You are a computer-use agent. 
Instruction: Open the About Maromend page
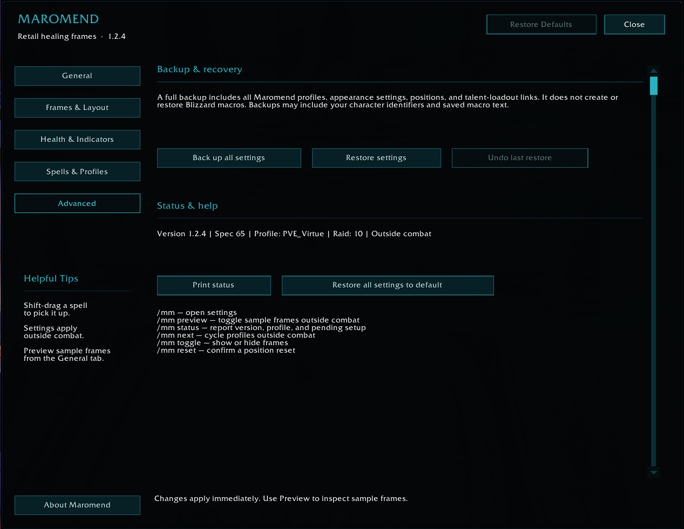77,505
